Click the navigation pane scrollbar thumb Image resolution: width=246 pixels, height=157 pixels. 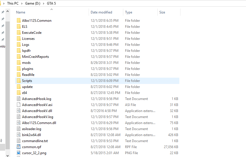(x=7, y=85)
